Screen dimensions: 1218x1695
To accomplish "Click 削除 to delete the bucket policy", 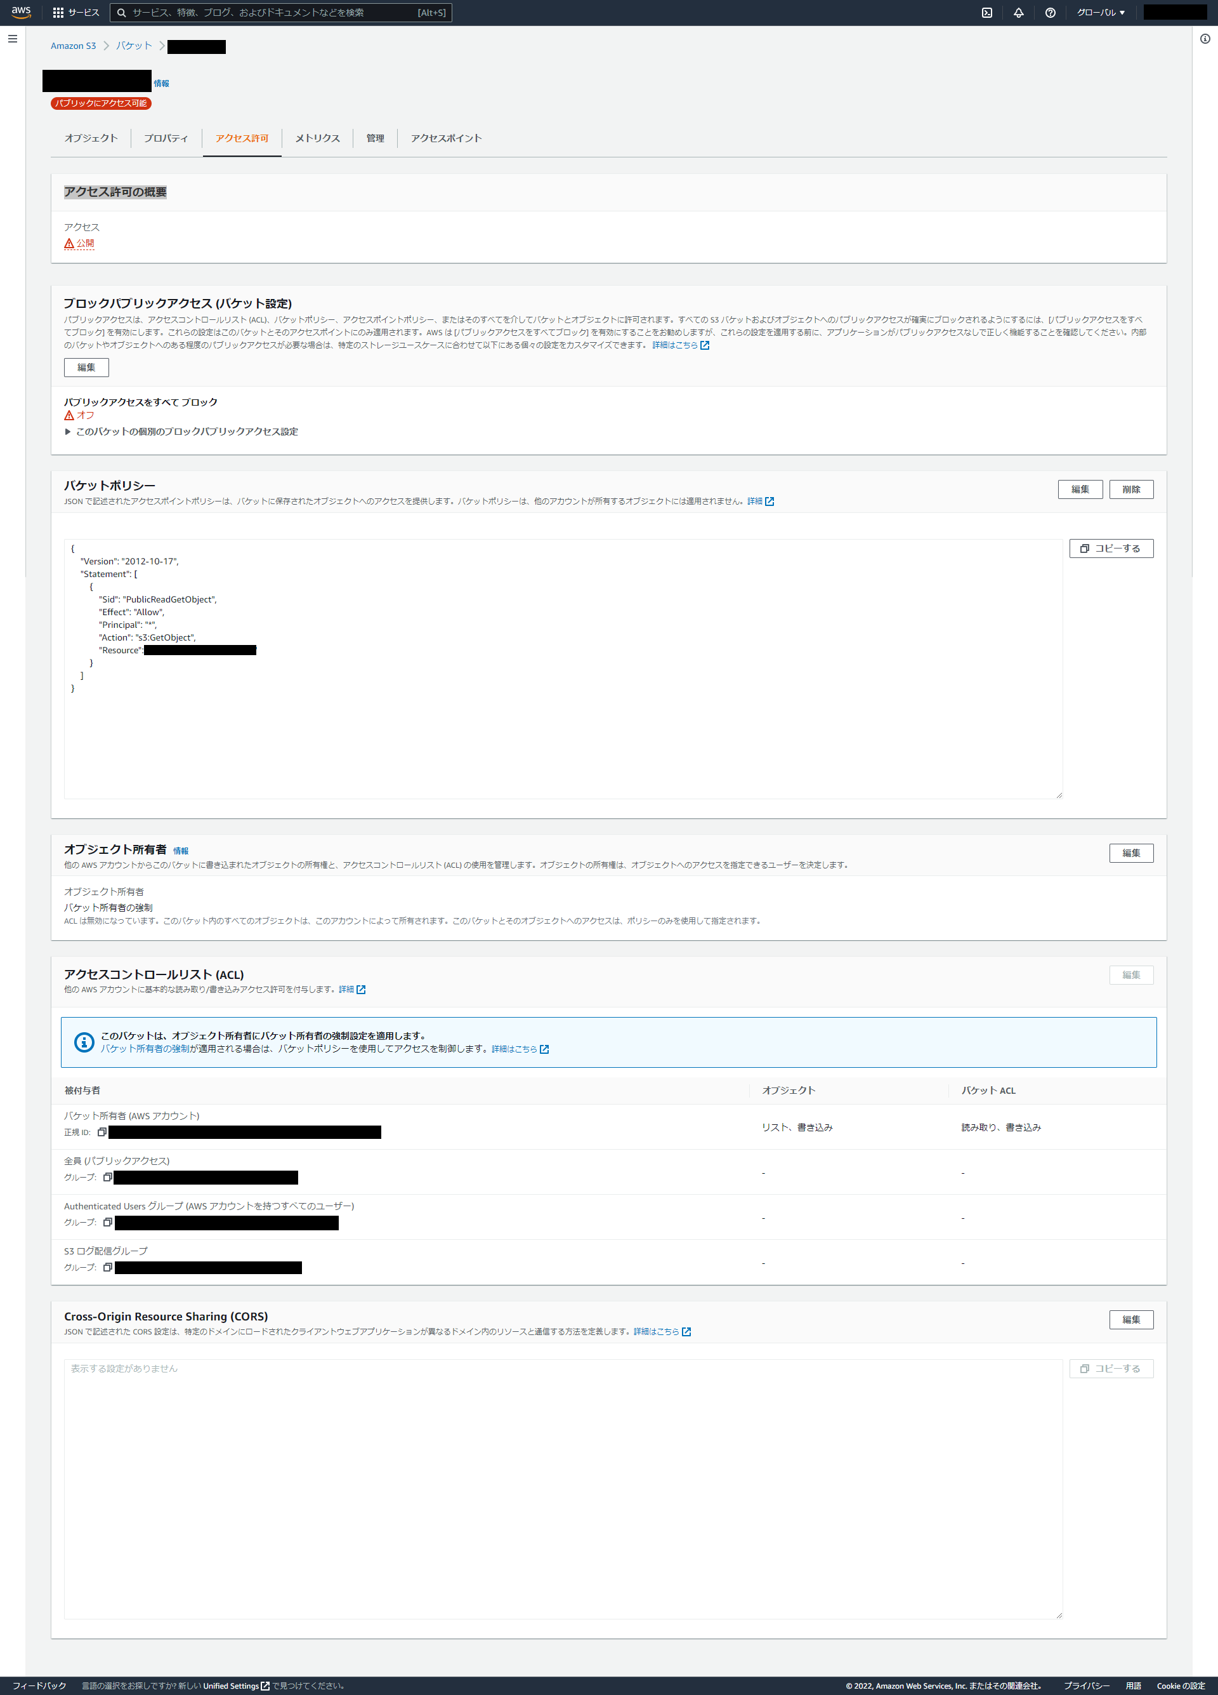I will pyautogui.click(x=1131, y=489).
